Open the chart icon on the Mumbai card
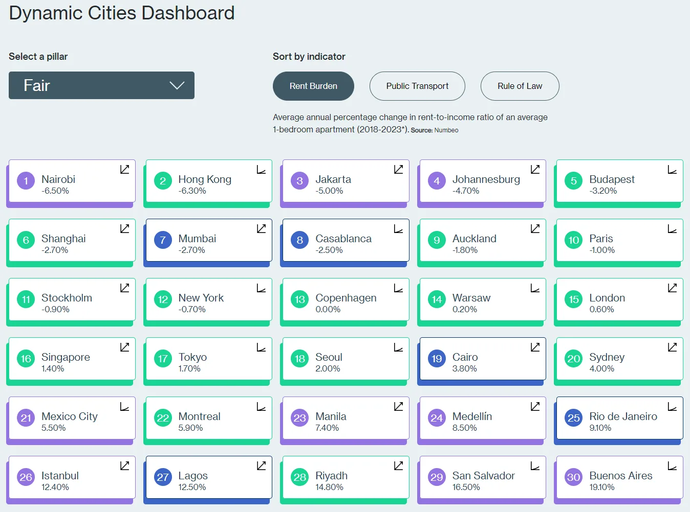Viewport: 690px width, 512px height. 261,228
